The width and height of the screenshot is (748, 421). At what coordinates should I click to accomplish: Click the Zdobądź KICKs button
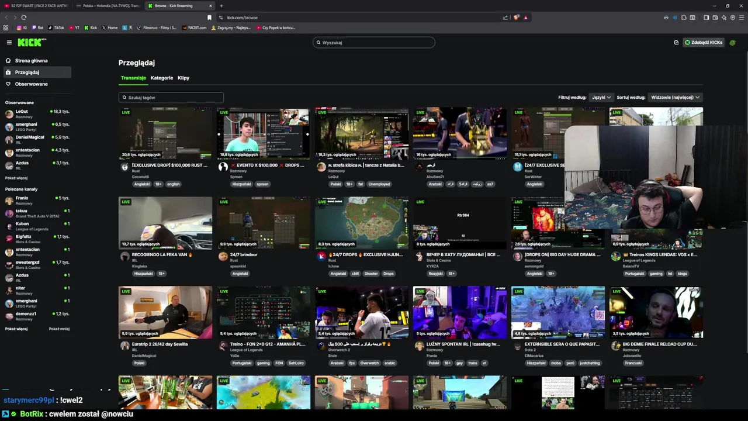pyautogui.click(x=704, y=42)
